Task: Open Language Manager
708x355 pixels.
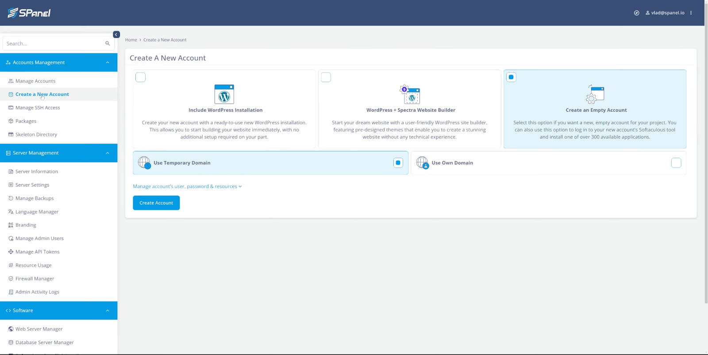Action: [37, 211]
